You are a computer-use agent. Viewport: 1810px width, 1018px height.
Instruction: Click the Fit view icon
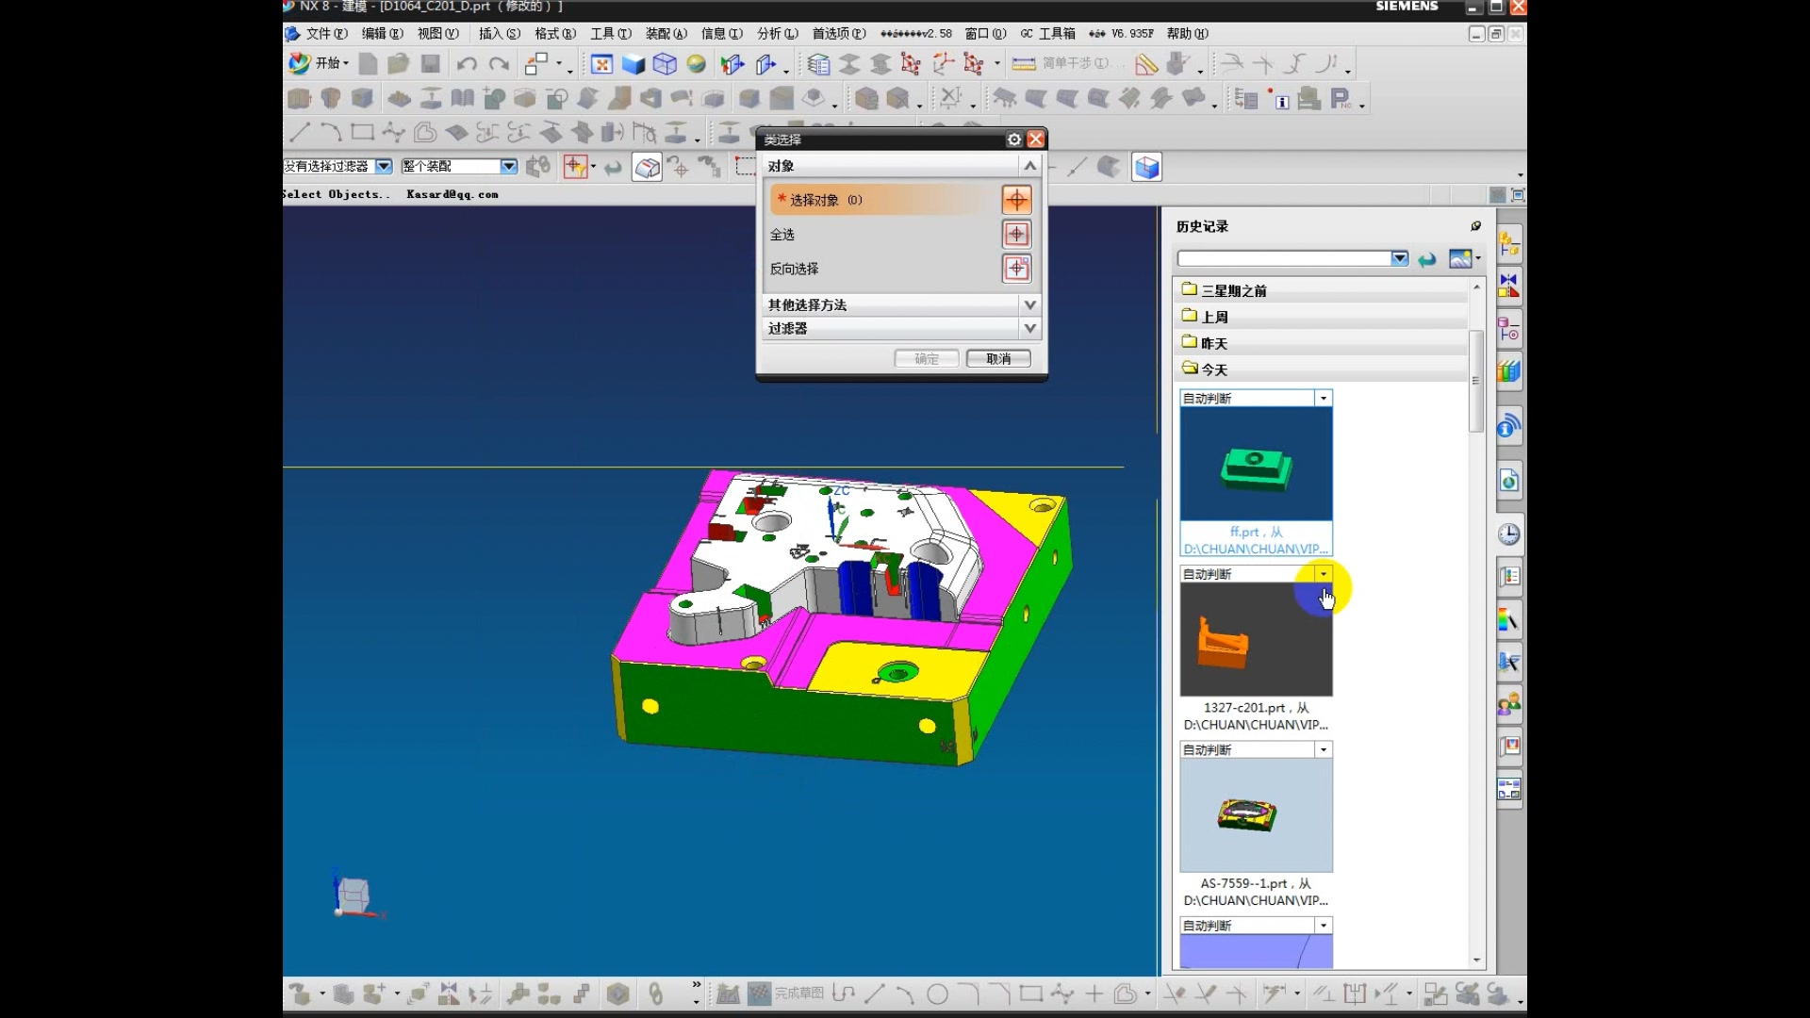(x=601, y=64)
